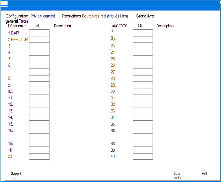
Task: Click the GL field for 1.BAR
Action: pos(39,33)
